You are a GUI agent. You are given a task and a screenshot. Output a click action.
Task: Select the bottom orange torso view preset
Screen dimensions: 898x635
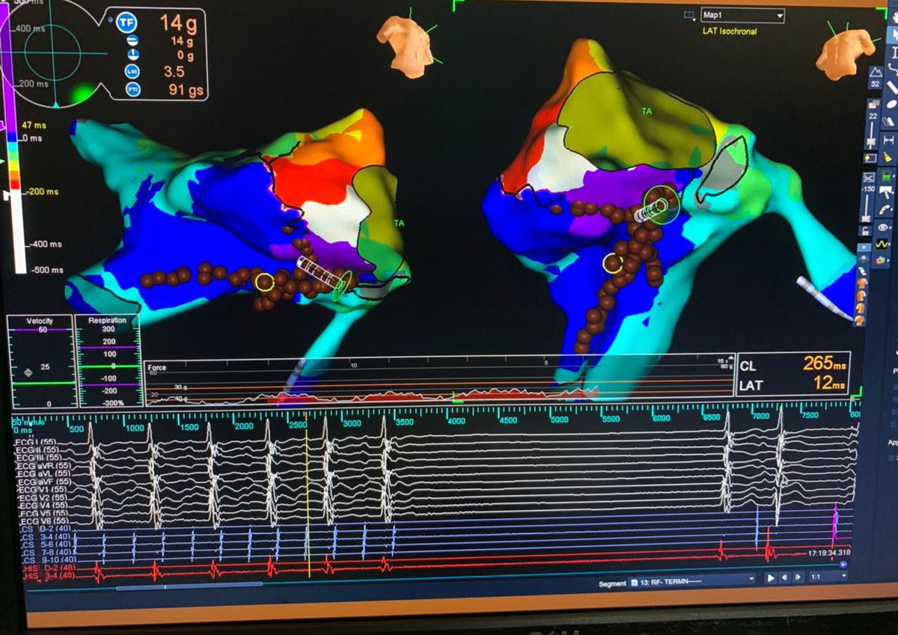(x=860, y=320)
